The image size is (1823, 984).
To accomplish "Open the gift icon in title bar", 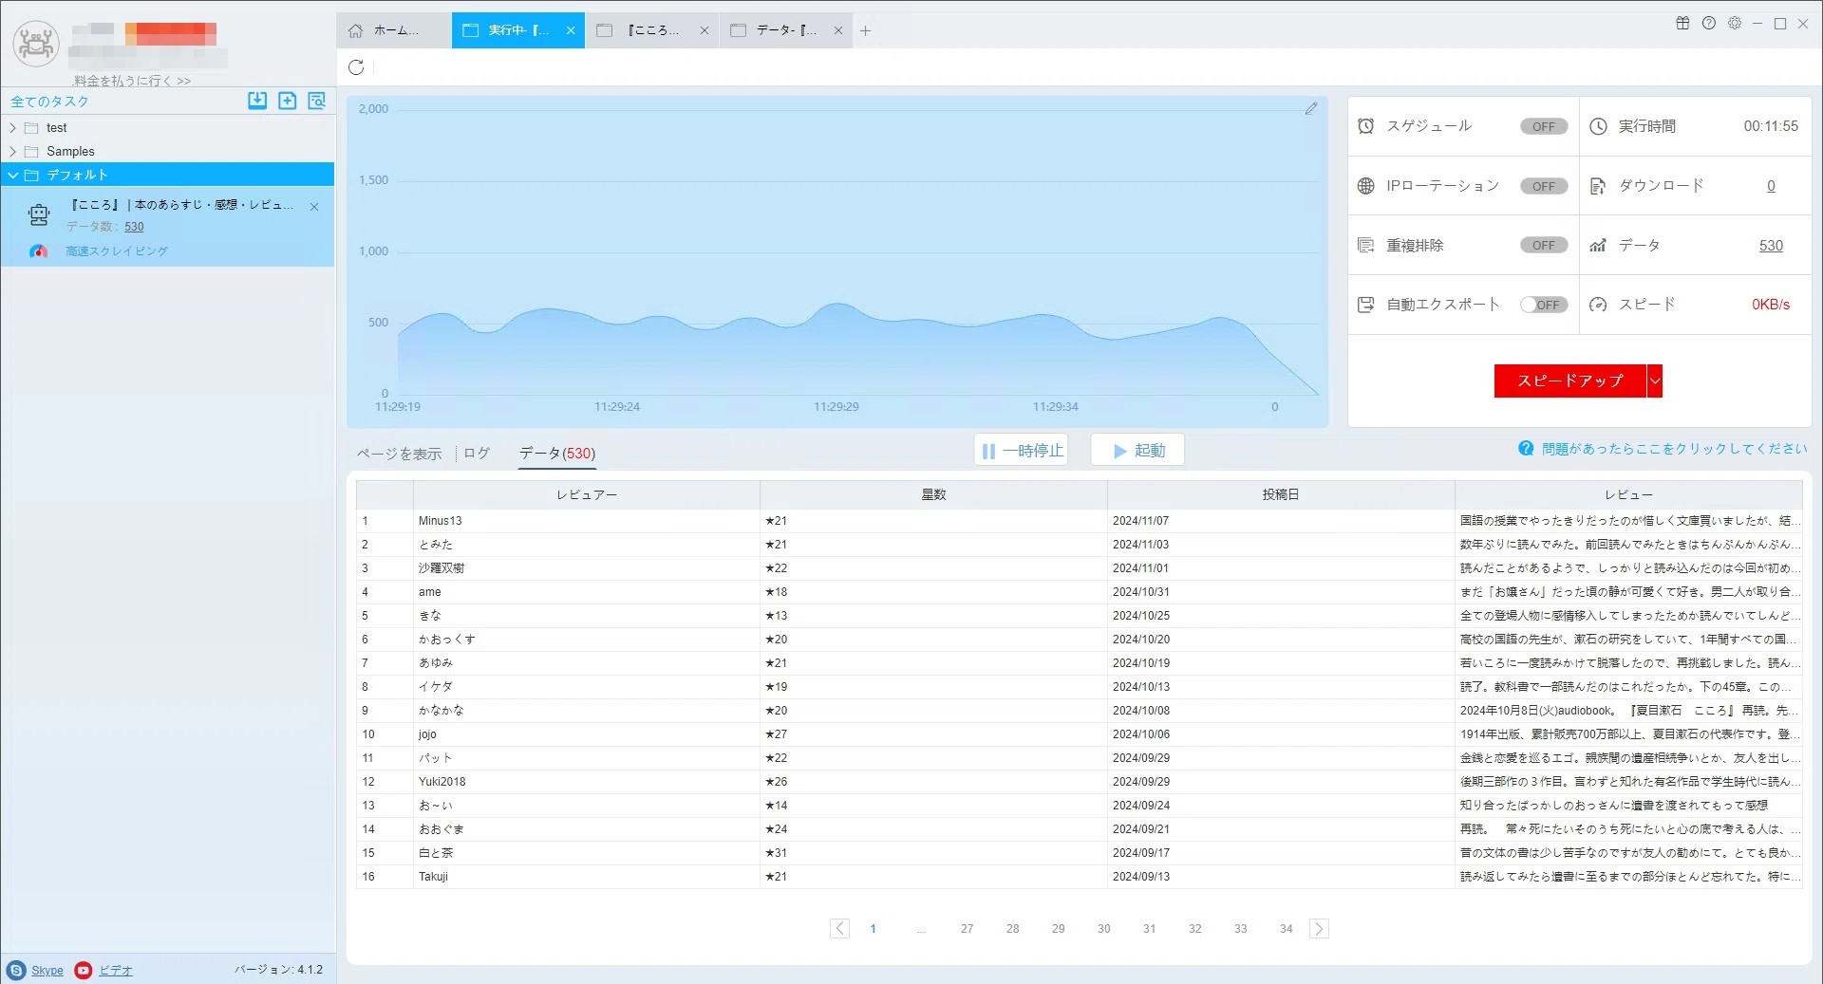I will coord(1682,24).
